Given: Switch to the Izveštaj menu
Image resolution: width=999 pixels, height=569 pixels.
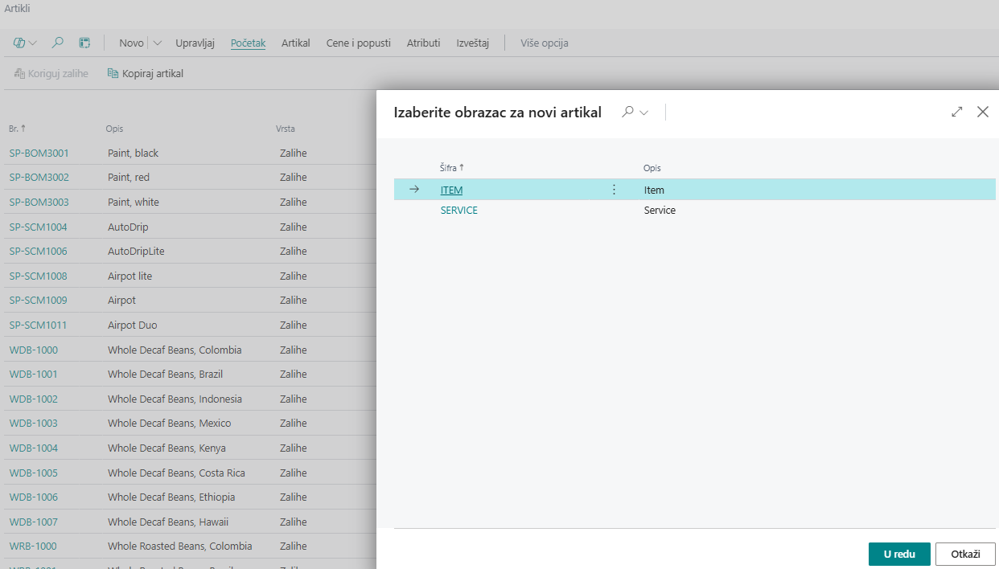Looking at the screenshot, I should 472,43.
